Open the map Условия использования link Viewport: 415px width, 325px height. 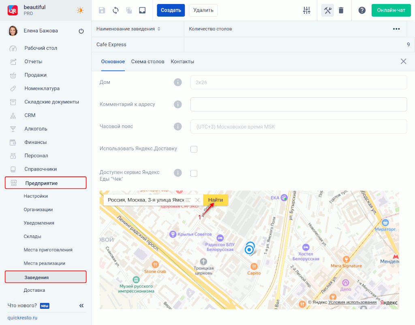[352, 302]
